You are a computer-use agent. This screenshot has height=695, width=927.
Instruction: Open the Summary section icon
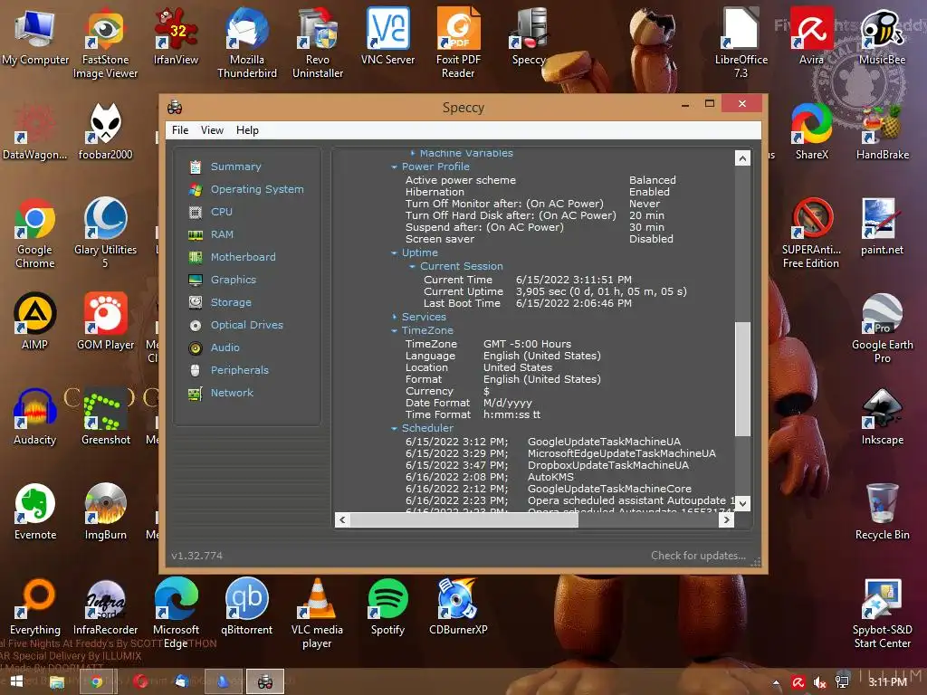pyautogui.click(x=196, y=167)
